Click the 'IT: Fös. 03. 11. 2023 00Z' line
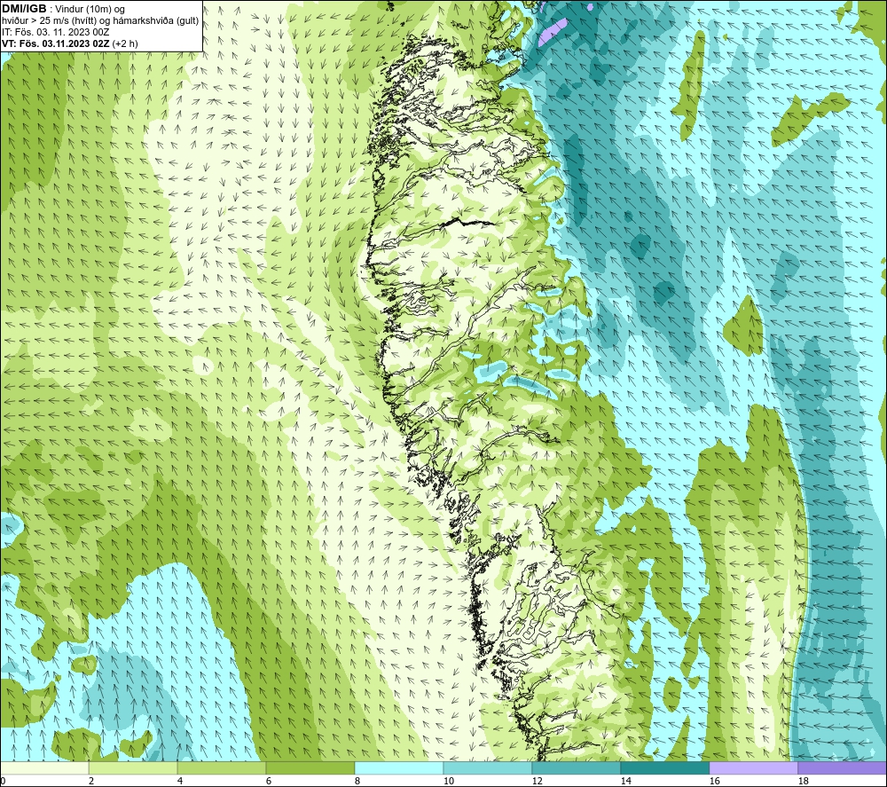The image size is (887, 787). tap(55, 32)
